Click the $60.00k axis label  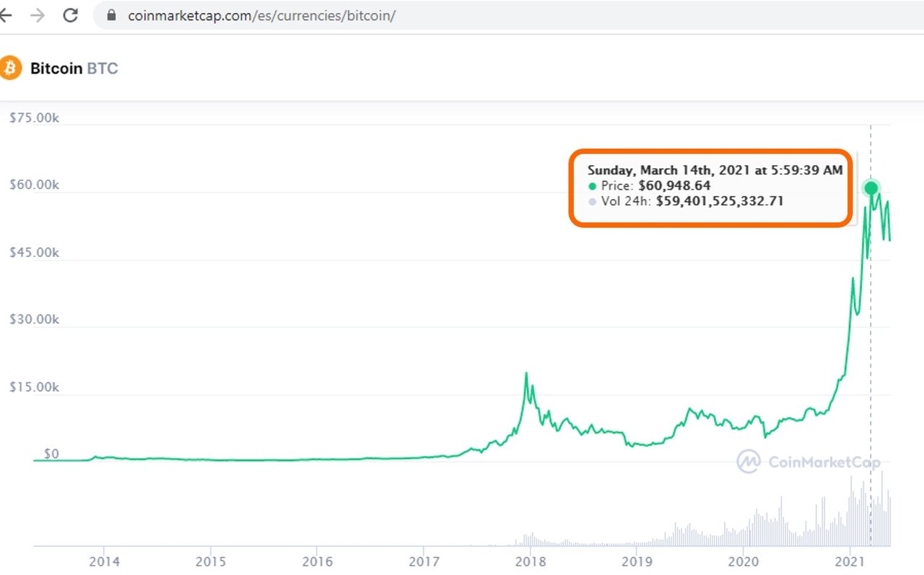(34, 185)
